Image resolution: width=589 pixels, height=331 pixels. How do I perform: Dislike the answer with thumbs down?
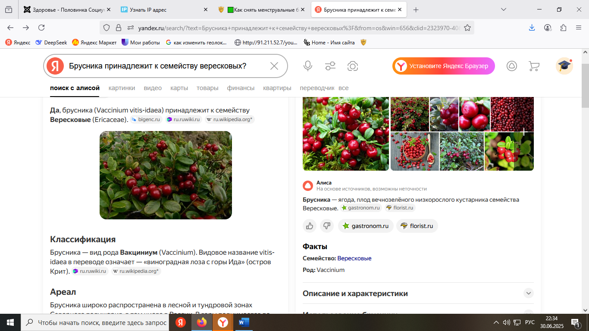click(x=327, y=226)
